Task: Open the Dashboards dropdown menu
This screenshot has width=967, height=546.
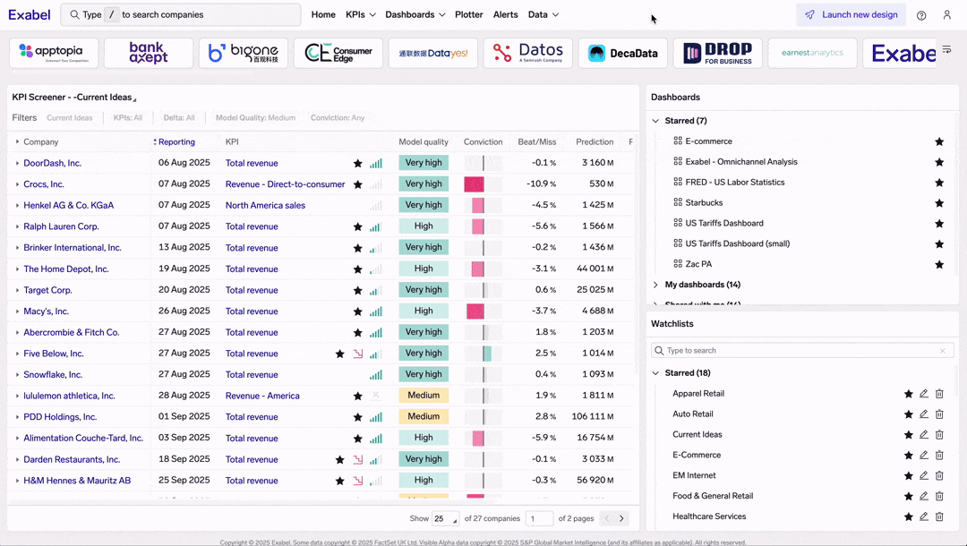Action: tap(415, 15)
